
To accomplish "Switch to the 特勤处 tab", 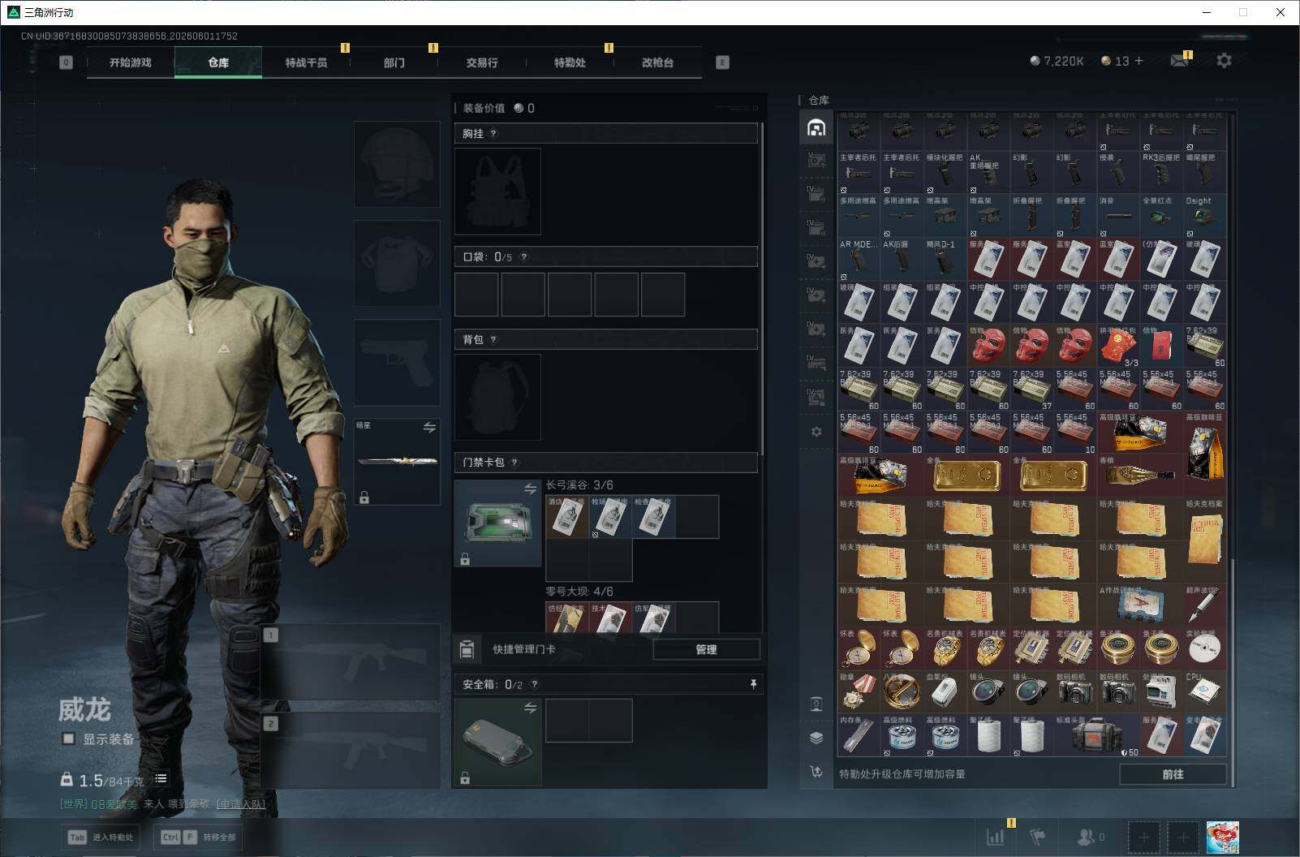I will click(x=570, y=62).
